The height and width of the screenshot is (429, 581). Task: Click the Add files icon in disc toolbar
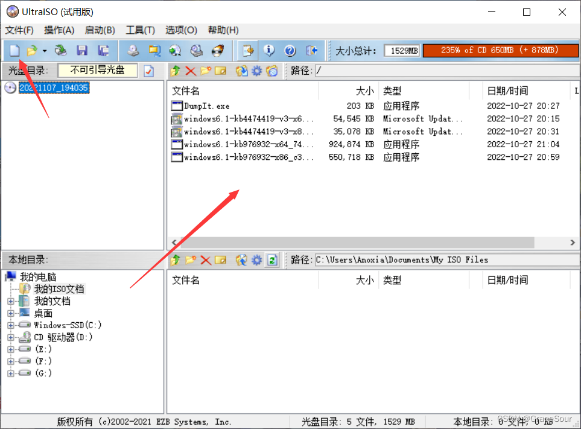pyautogui.click(x=241, y=71)
